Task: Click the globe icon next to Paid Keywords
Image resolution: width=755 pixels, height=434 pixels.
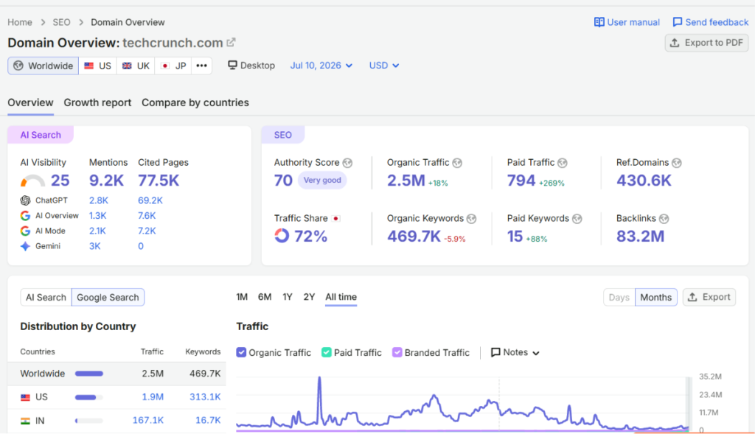Action: pos(577,219)
